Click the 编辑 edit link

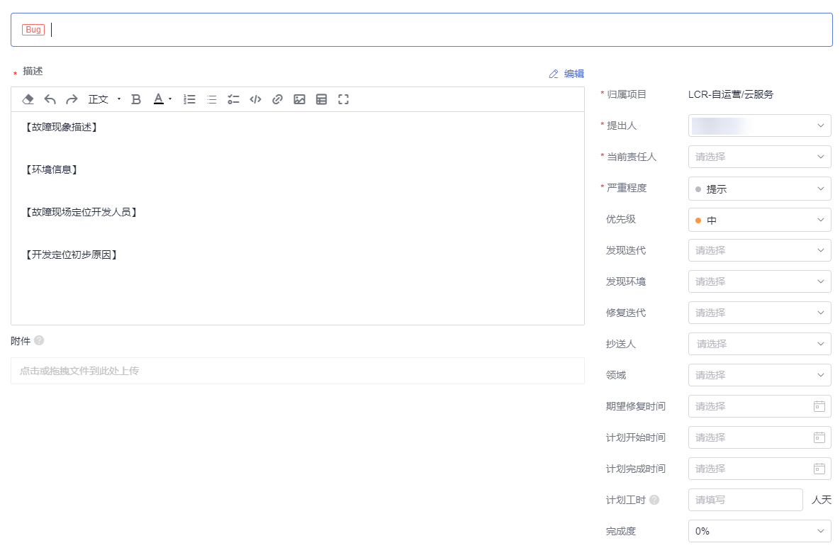point(567,74)
